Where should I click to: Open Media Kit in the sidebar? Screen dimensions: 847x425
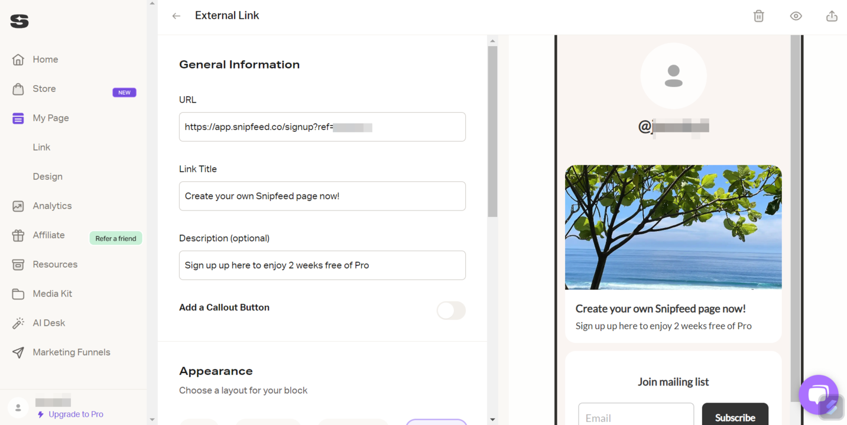(x=53, y=294)
